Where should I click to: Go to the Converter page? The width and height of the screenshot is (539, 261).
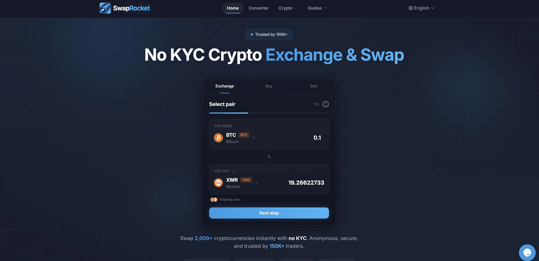(259, 8)
